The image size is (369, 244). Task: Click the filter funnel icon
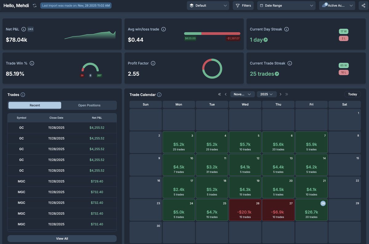tap(238, 5)
